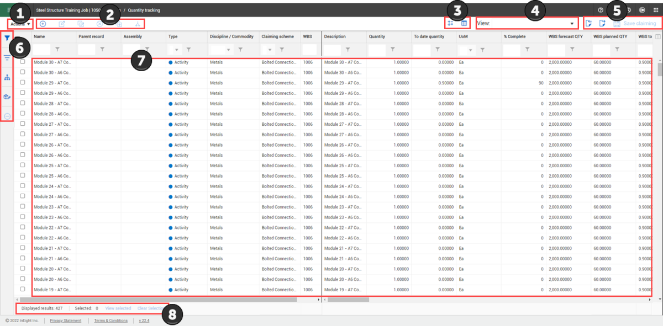Screen dimensions: 663x326
Task: Expand the Type column filter dropdown
Action: pos(178,50)
